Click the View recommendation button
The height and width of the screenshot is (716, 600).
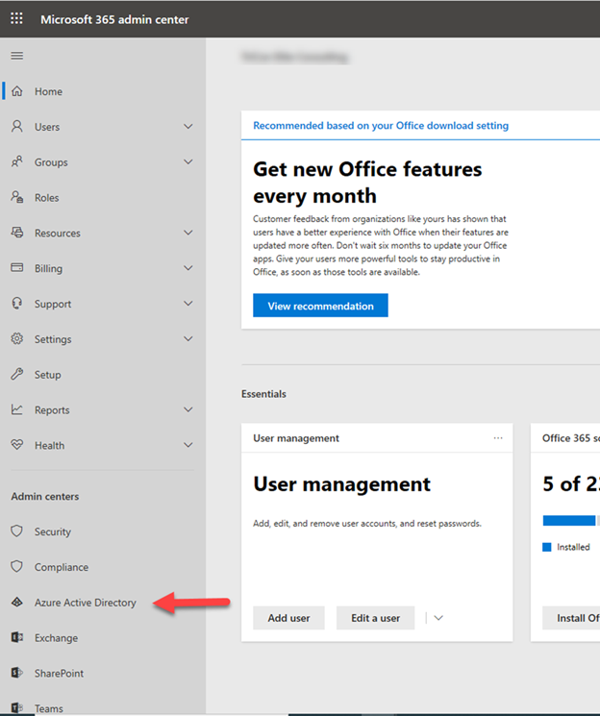(x=320, y=306)
